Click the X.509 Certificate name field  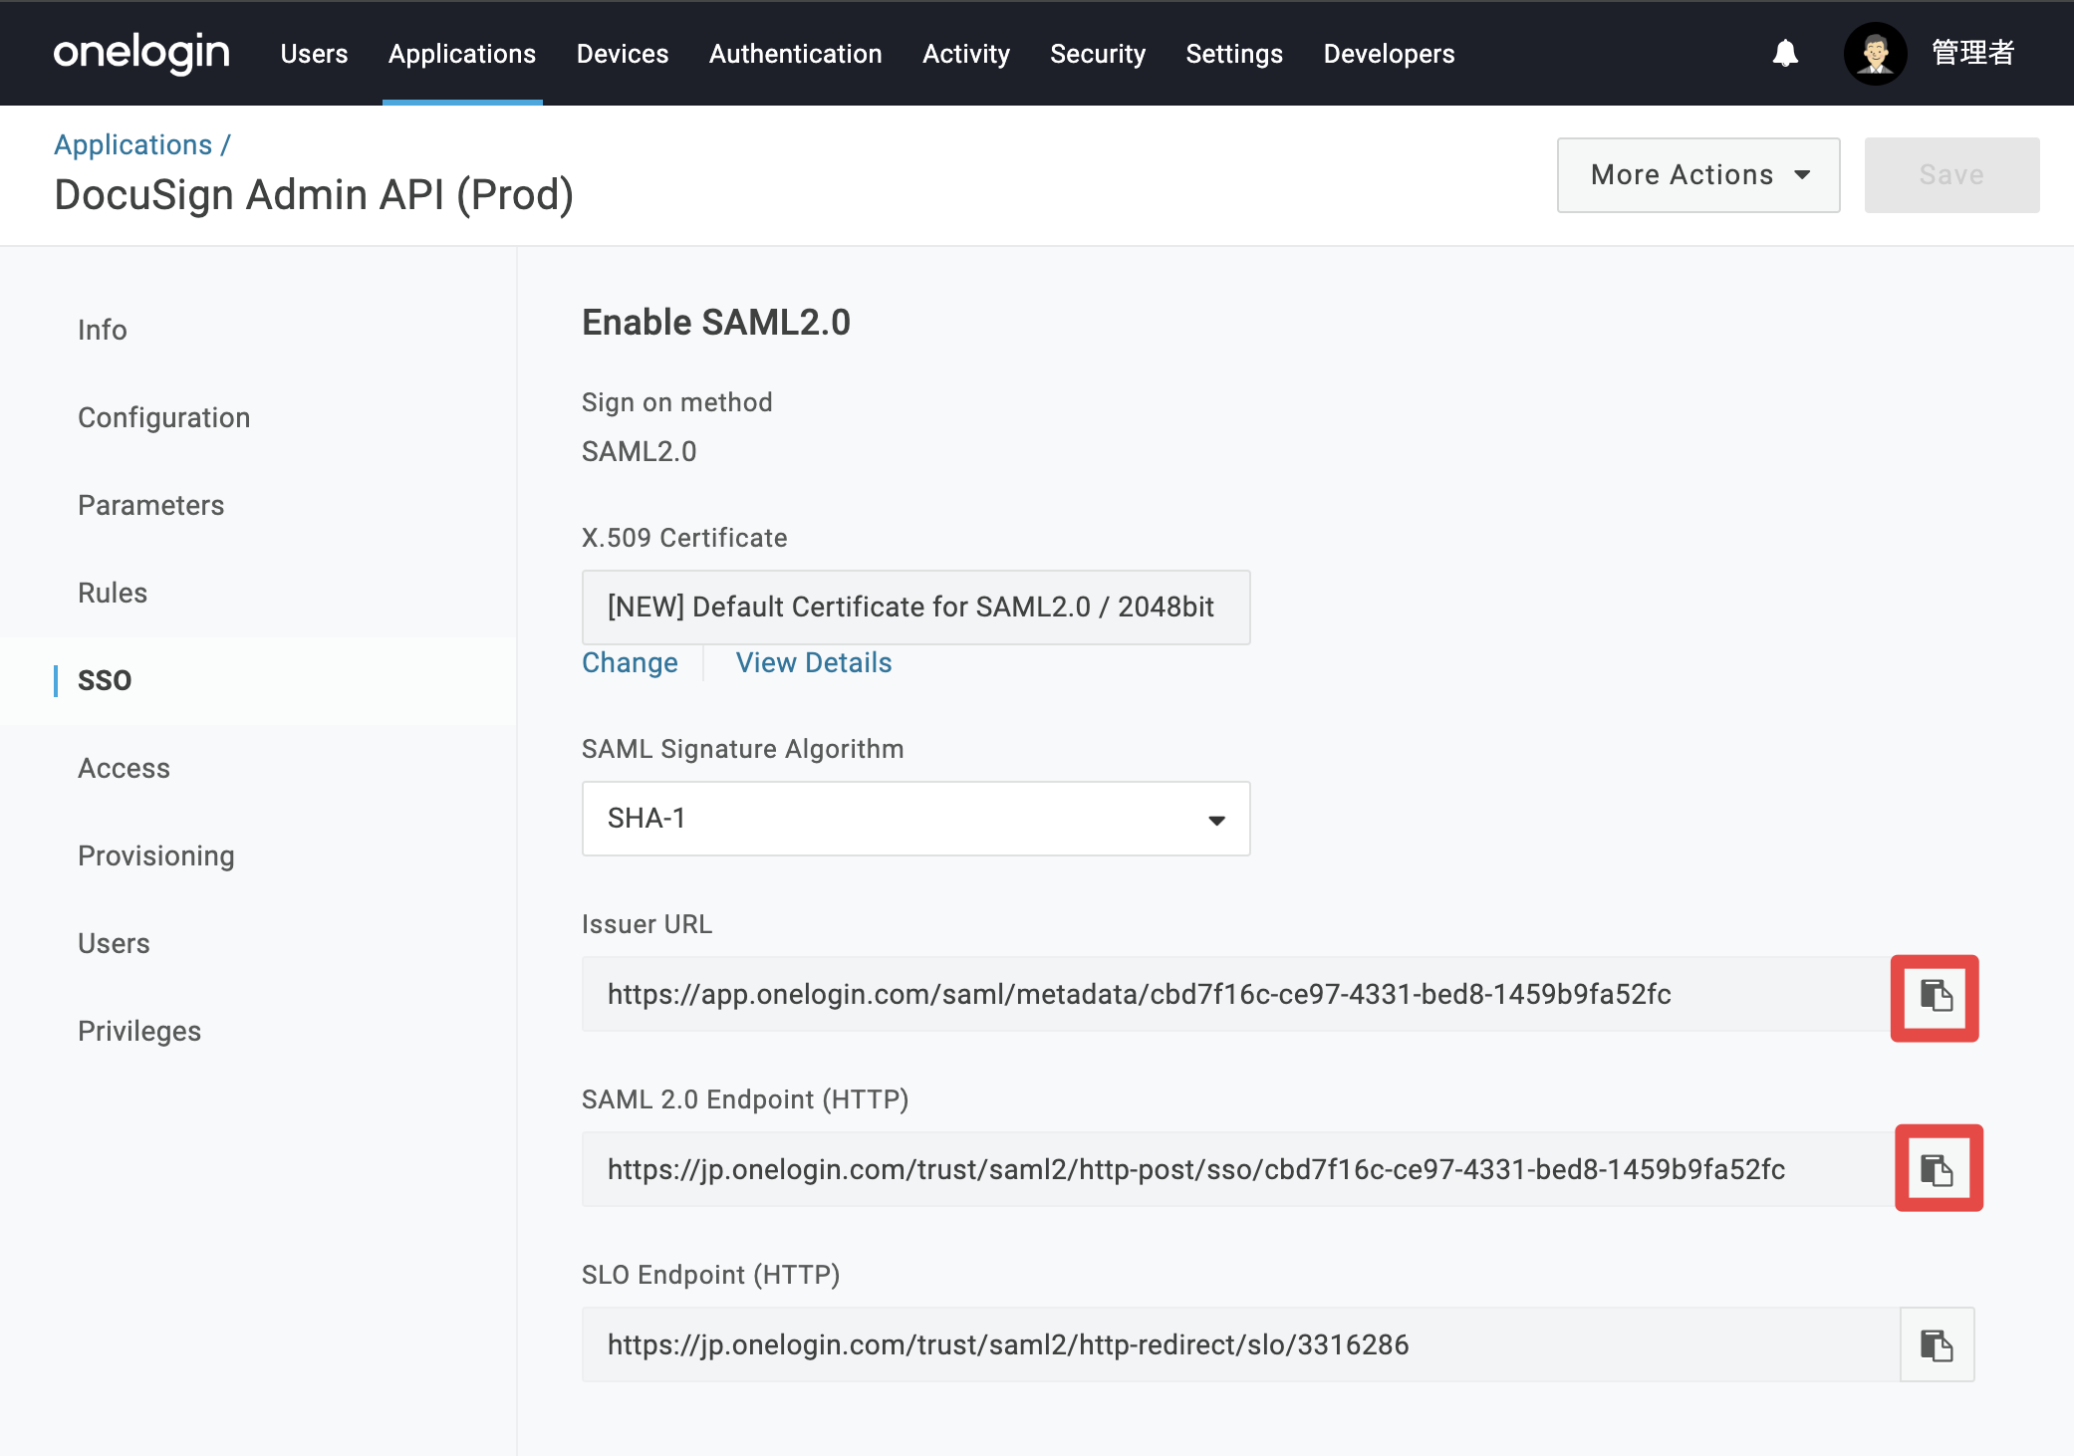[915, 607]
